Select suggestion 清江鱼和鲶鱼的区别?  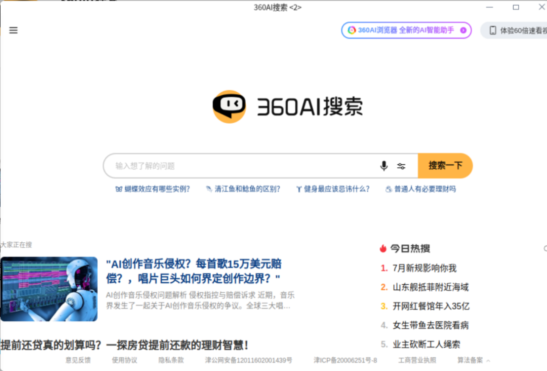243,189
